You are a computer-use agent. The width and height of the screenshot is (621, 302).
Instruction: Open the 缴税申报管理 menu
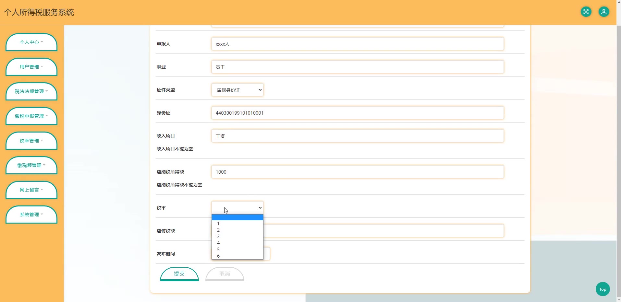point(31,116)
